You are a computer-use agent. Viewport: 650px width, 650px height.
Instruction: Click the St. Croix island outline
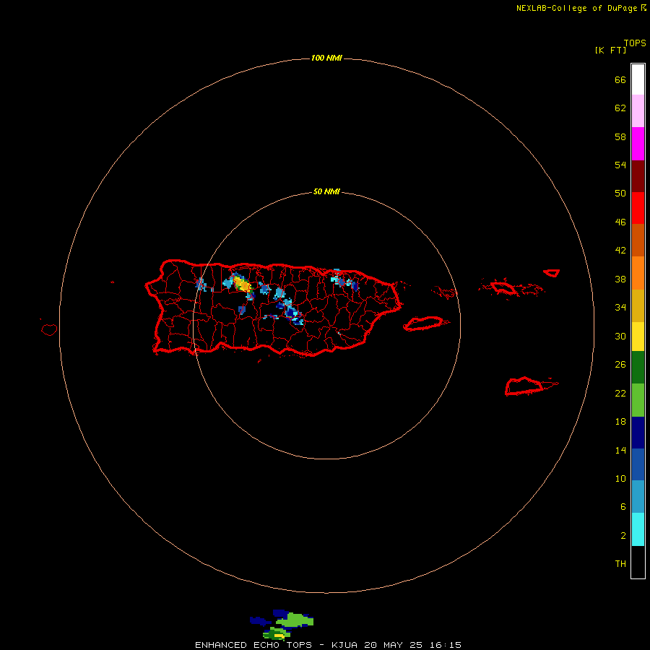(x=525, y=386)
